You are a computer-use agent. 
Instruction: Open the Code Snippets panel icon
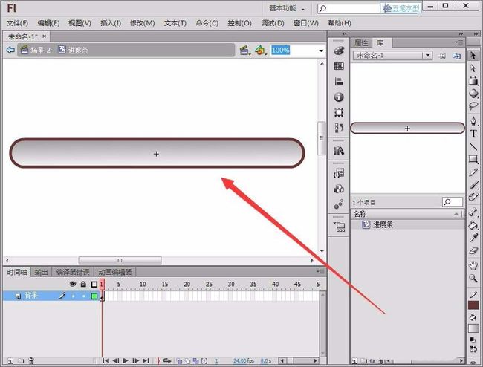(339, 173)
